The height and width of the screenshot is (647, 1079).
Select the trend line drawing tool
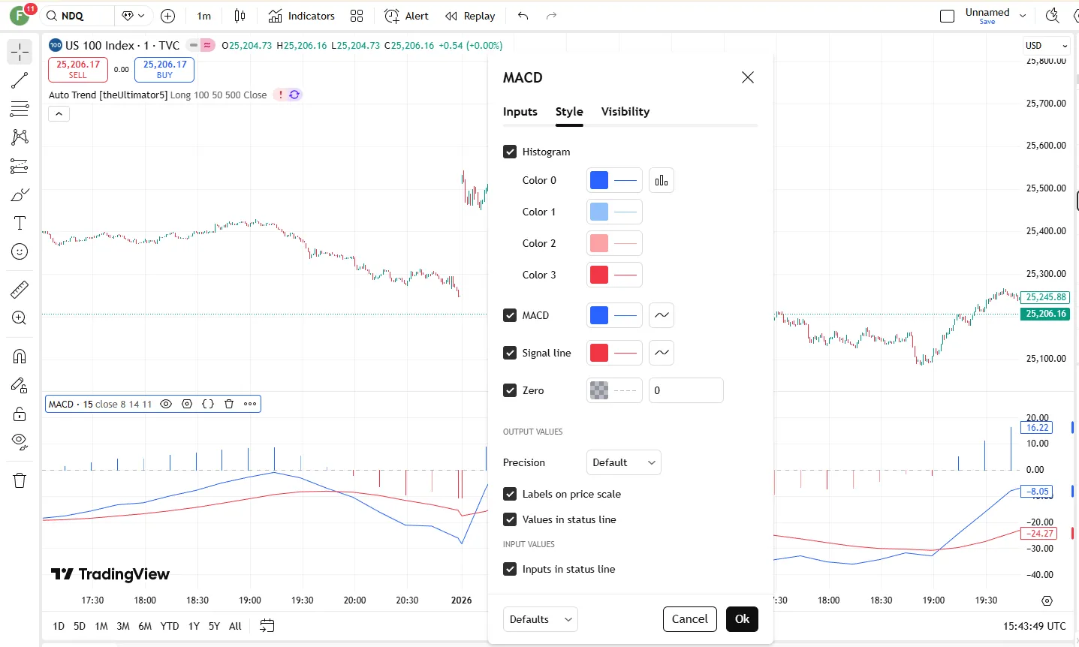tap(20, 80)
